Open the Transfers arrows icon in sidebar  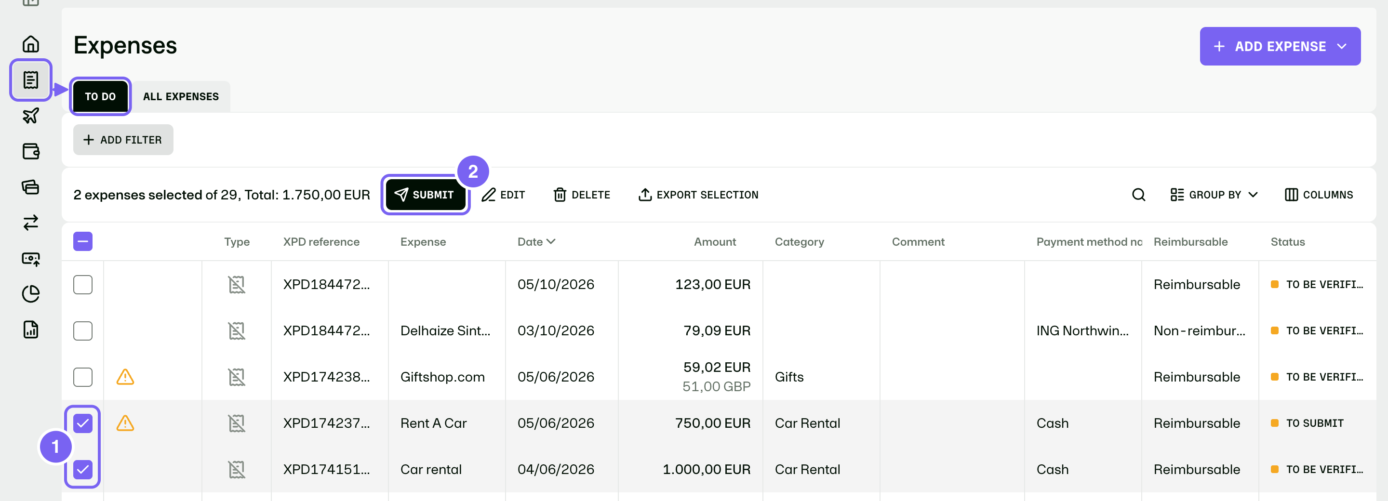[x=31, y=223]
